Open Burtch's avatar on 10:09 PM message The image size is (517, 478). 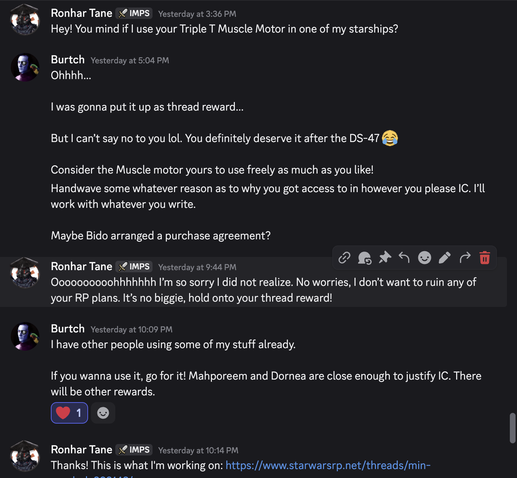(25, 336)
